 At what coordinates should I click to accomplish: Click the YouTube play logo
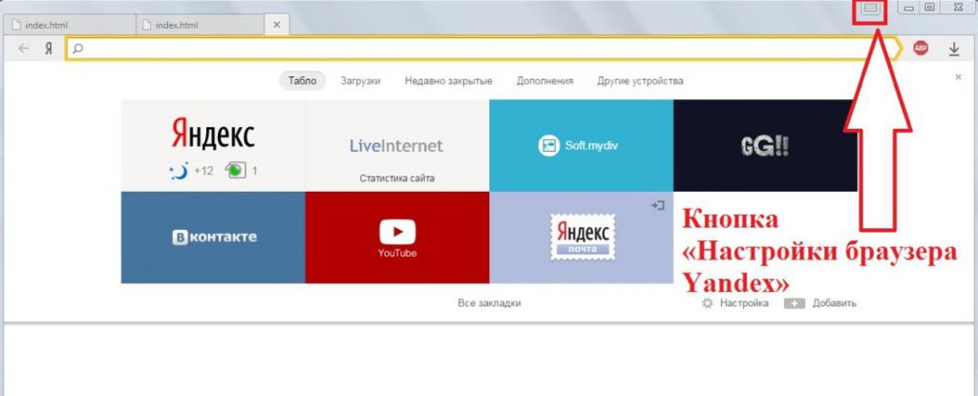point(397,233)
